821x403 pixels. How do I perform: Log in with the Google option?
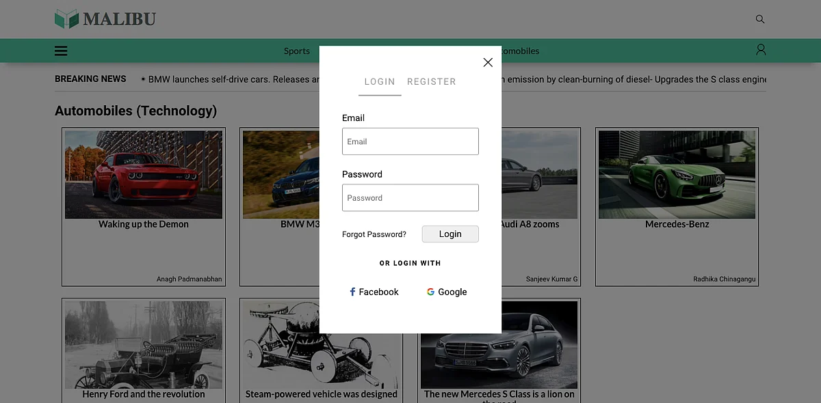447,292
